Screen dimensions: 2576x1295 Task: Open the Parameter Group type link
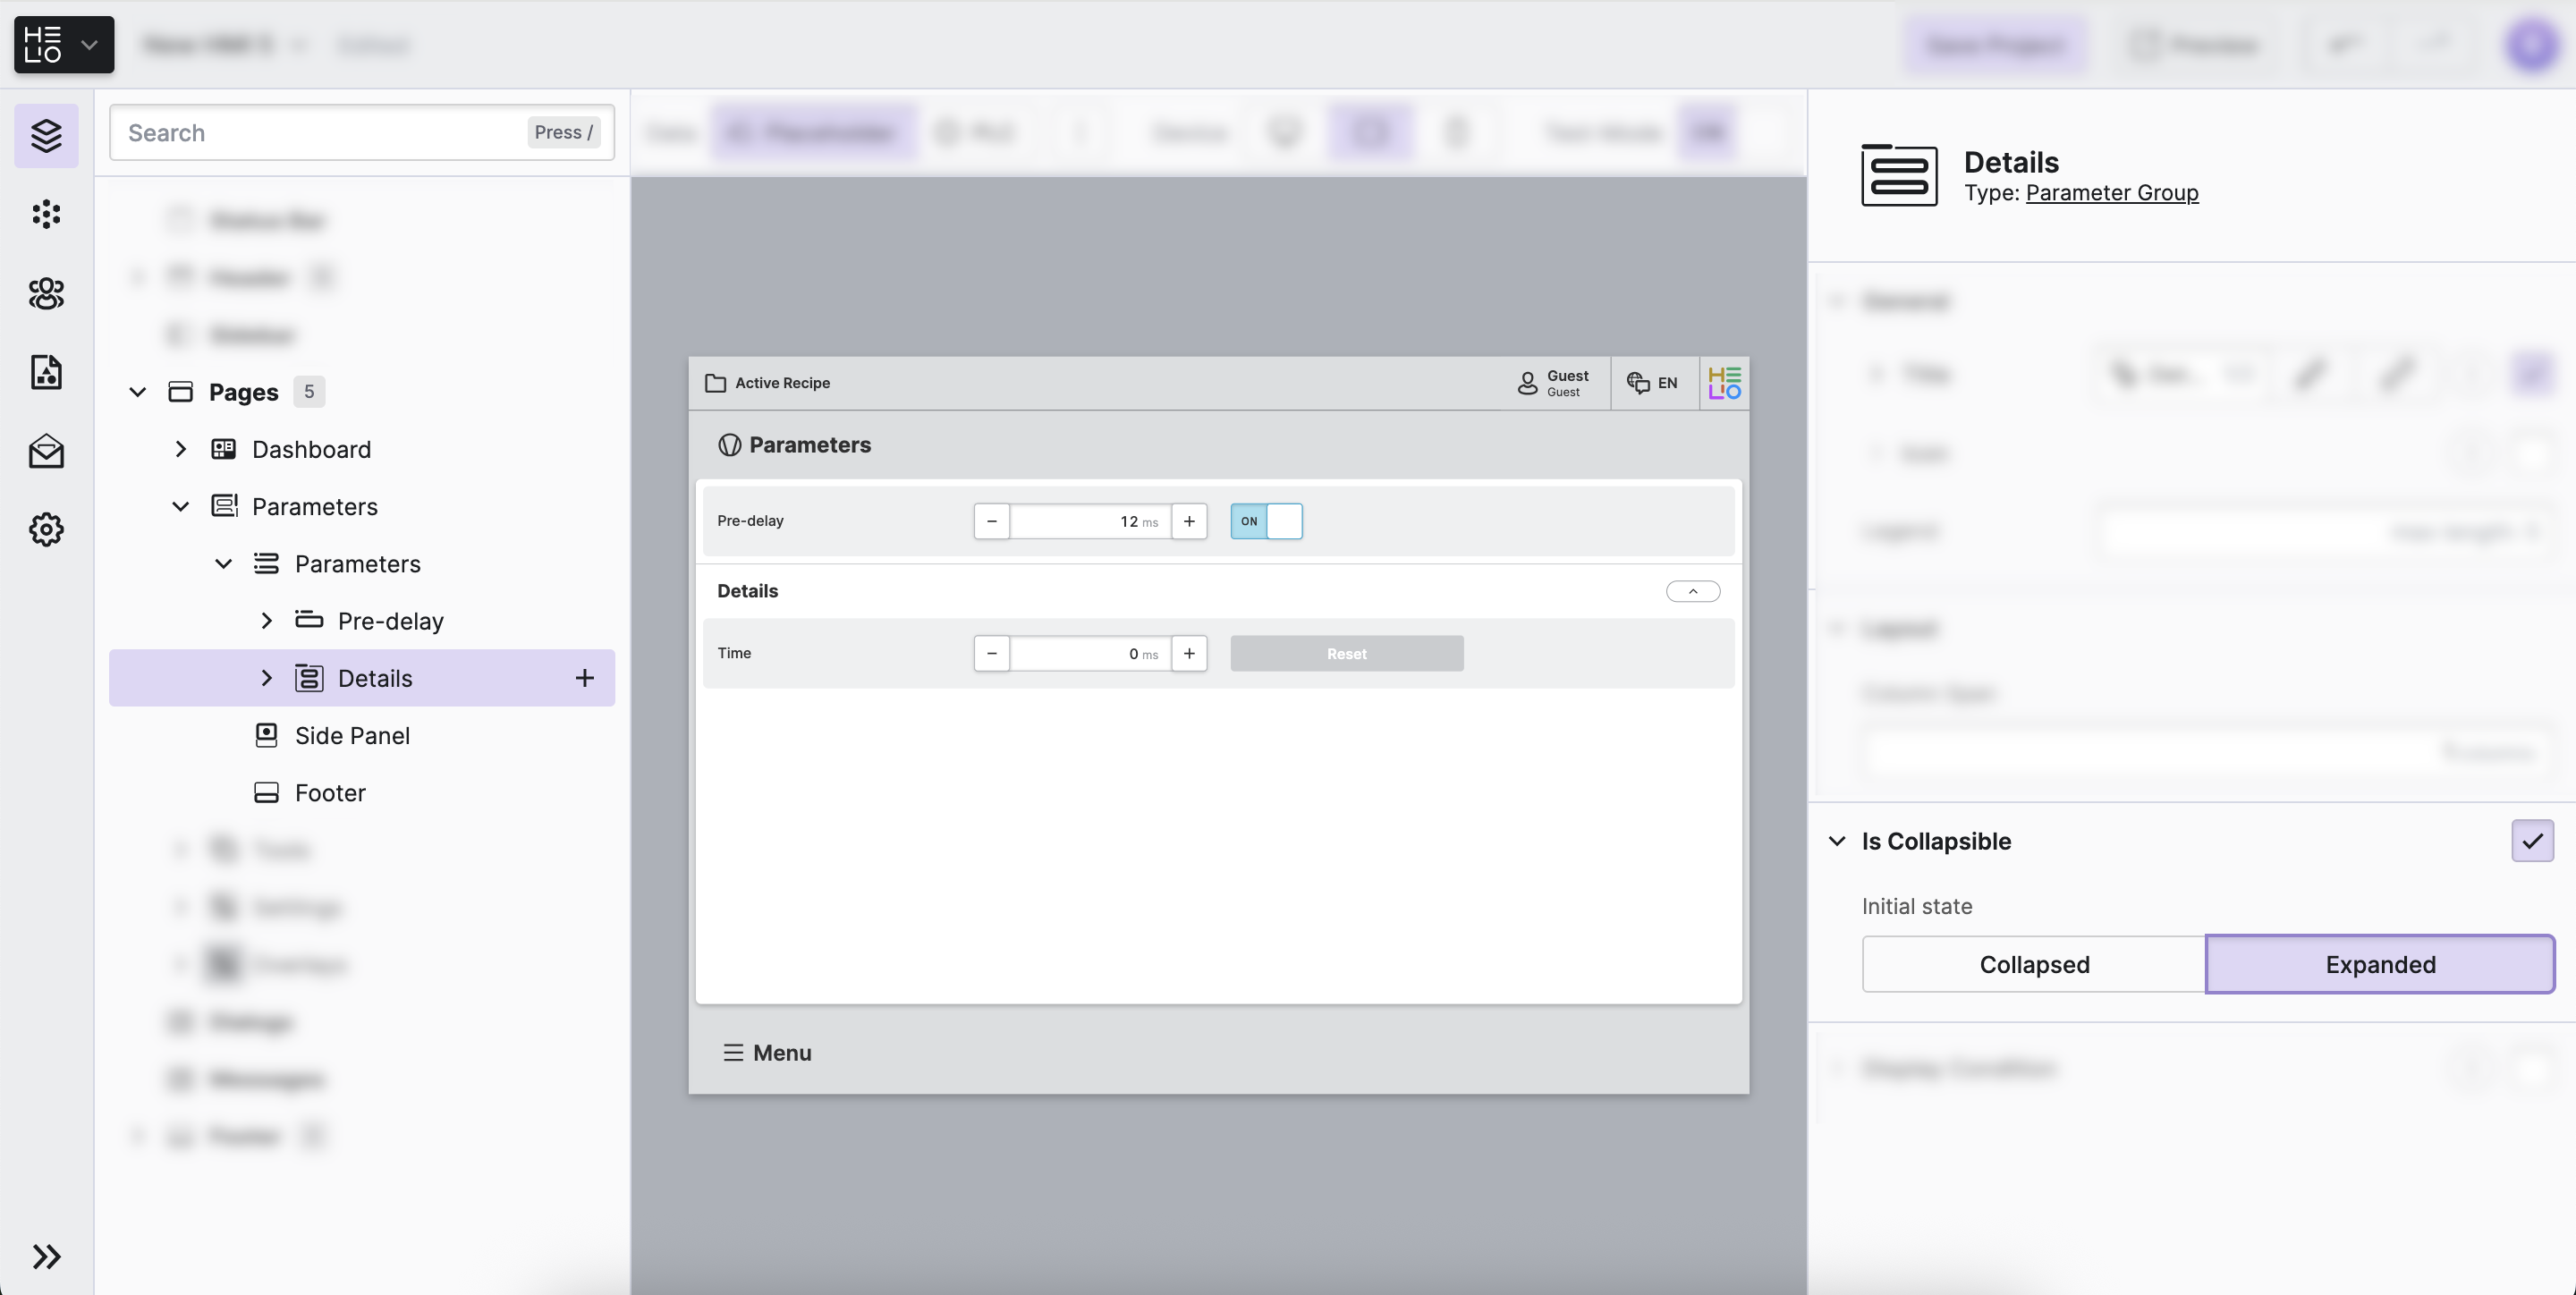(2111, 192)
